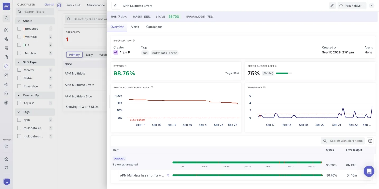Select the highlighted alerts/SLO sidebar icon

click(x=6, y=66)
